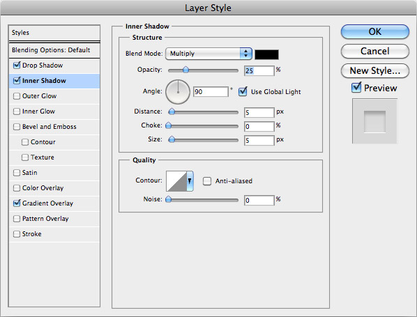Screen dimensions: 417x317
Task: Click the Cancel button
Action: tap(374, 51)
